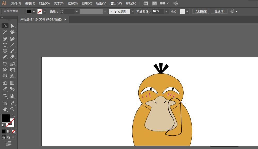
Task: Enable Draw Inside mode
Action: (x=13, y=137)
